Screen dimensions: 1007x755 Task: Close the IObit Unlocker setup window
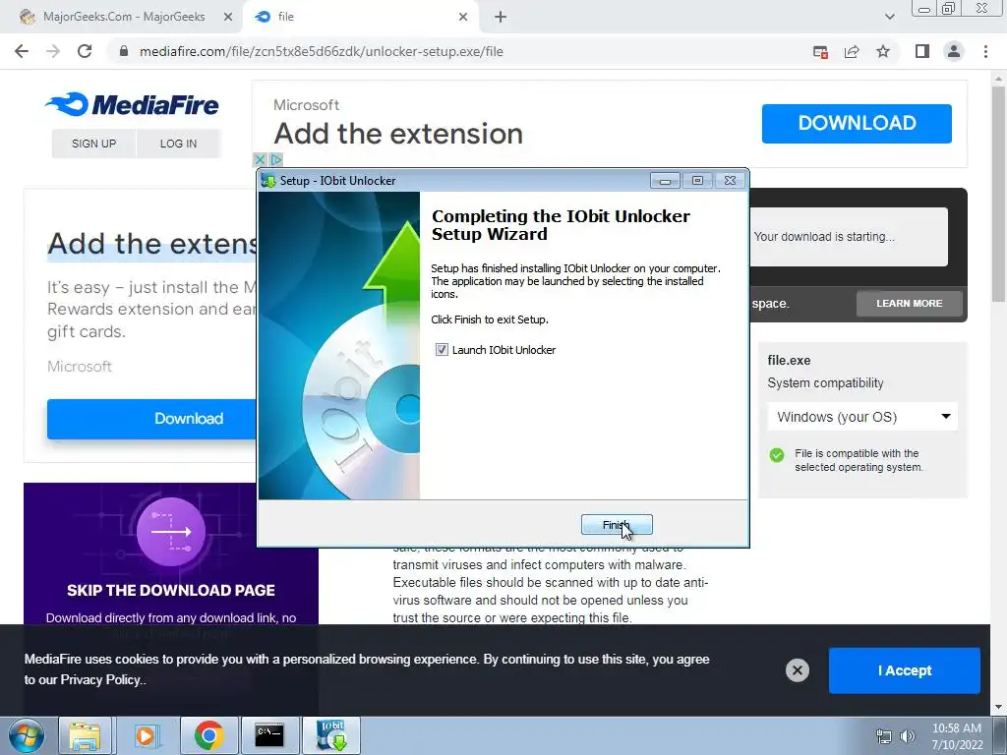pos(731,181)
